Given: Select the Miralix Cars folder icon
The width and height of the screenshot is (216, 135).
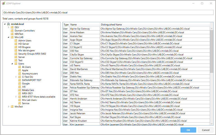Looking at the screenshot, I should pos(19,90).
